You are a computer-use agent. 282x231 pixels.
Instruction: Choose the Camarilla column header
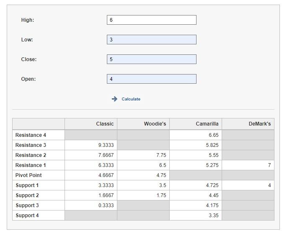click(x=207, y=124)
